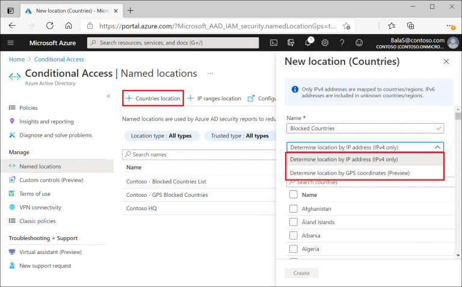
Task: Toggle the select-all Name checkbox
Action: coord(294,195)
